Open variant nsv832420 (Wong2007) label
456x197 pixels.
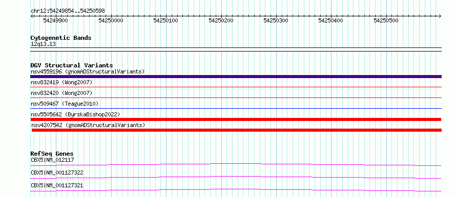pos(61,93)
